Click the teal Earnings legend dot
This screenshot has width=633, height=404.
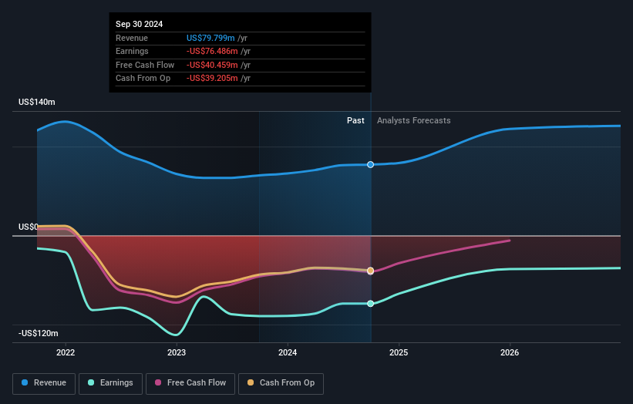click(x=91, y=382)
